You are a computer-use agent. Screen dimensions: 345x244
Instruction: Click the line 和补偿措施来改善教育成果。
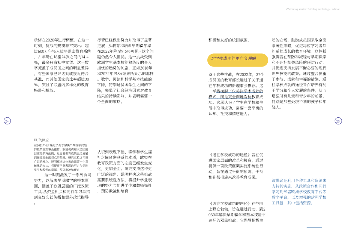(233, 177)
